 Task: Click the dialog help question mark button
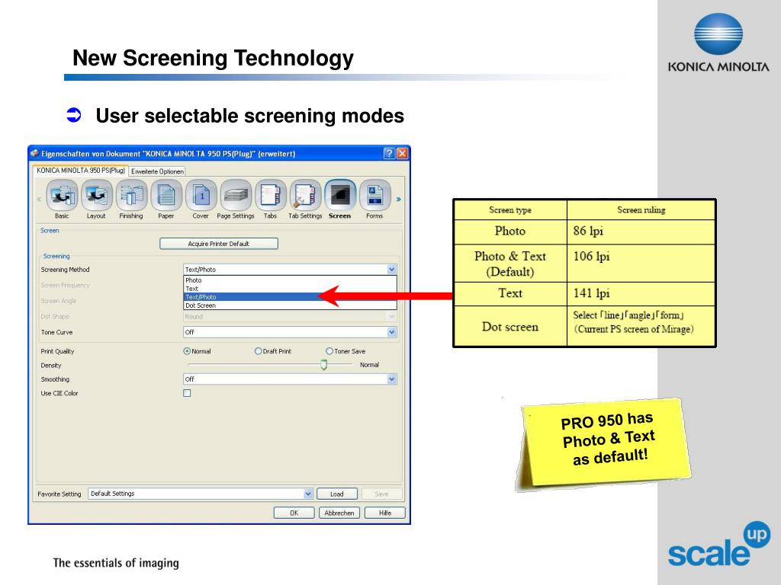coord(389,153)
